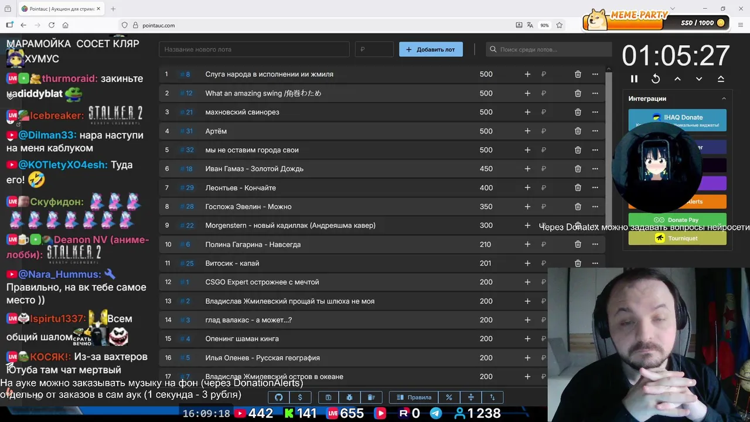Viewport: 750px width, 422px height.
Task: Click the divide icon in bottom toolbar
Action: (x=471, y=397)
